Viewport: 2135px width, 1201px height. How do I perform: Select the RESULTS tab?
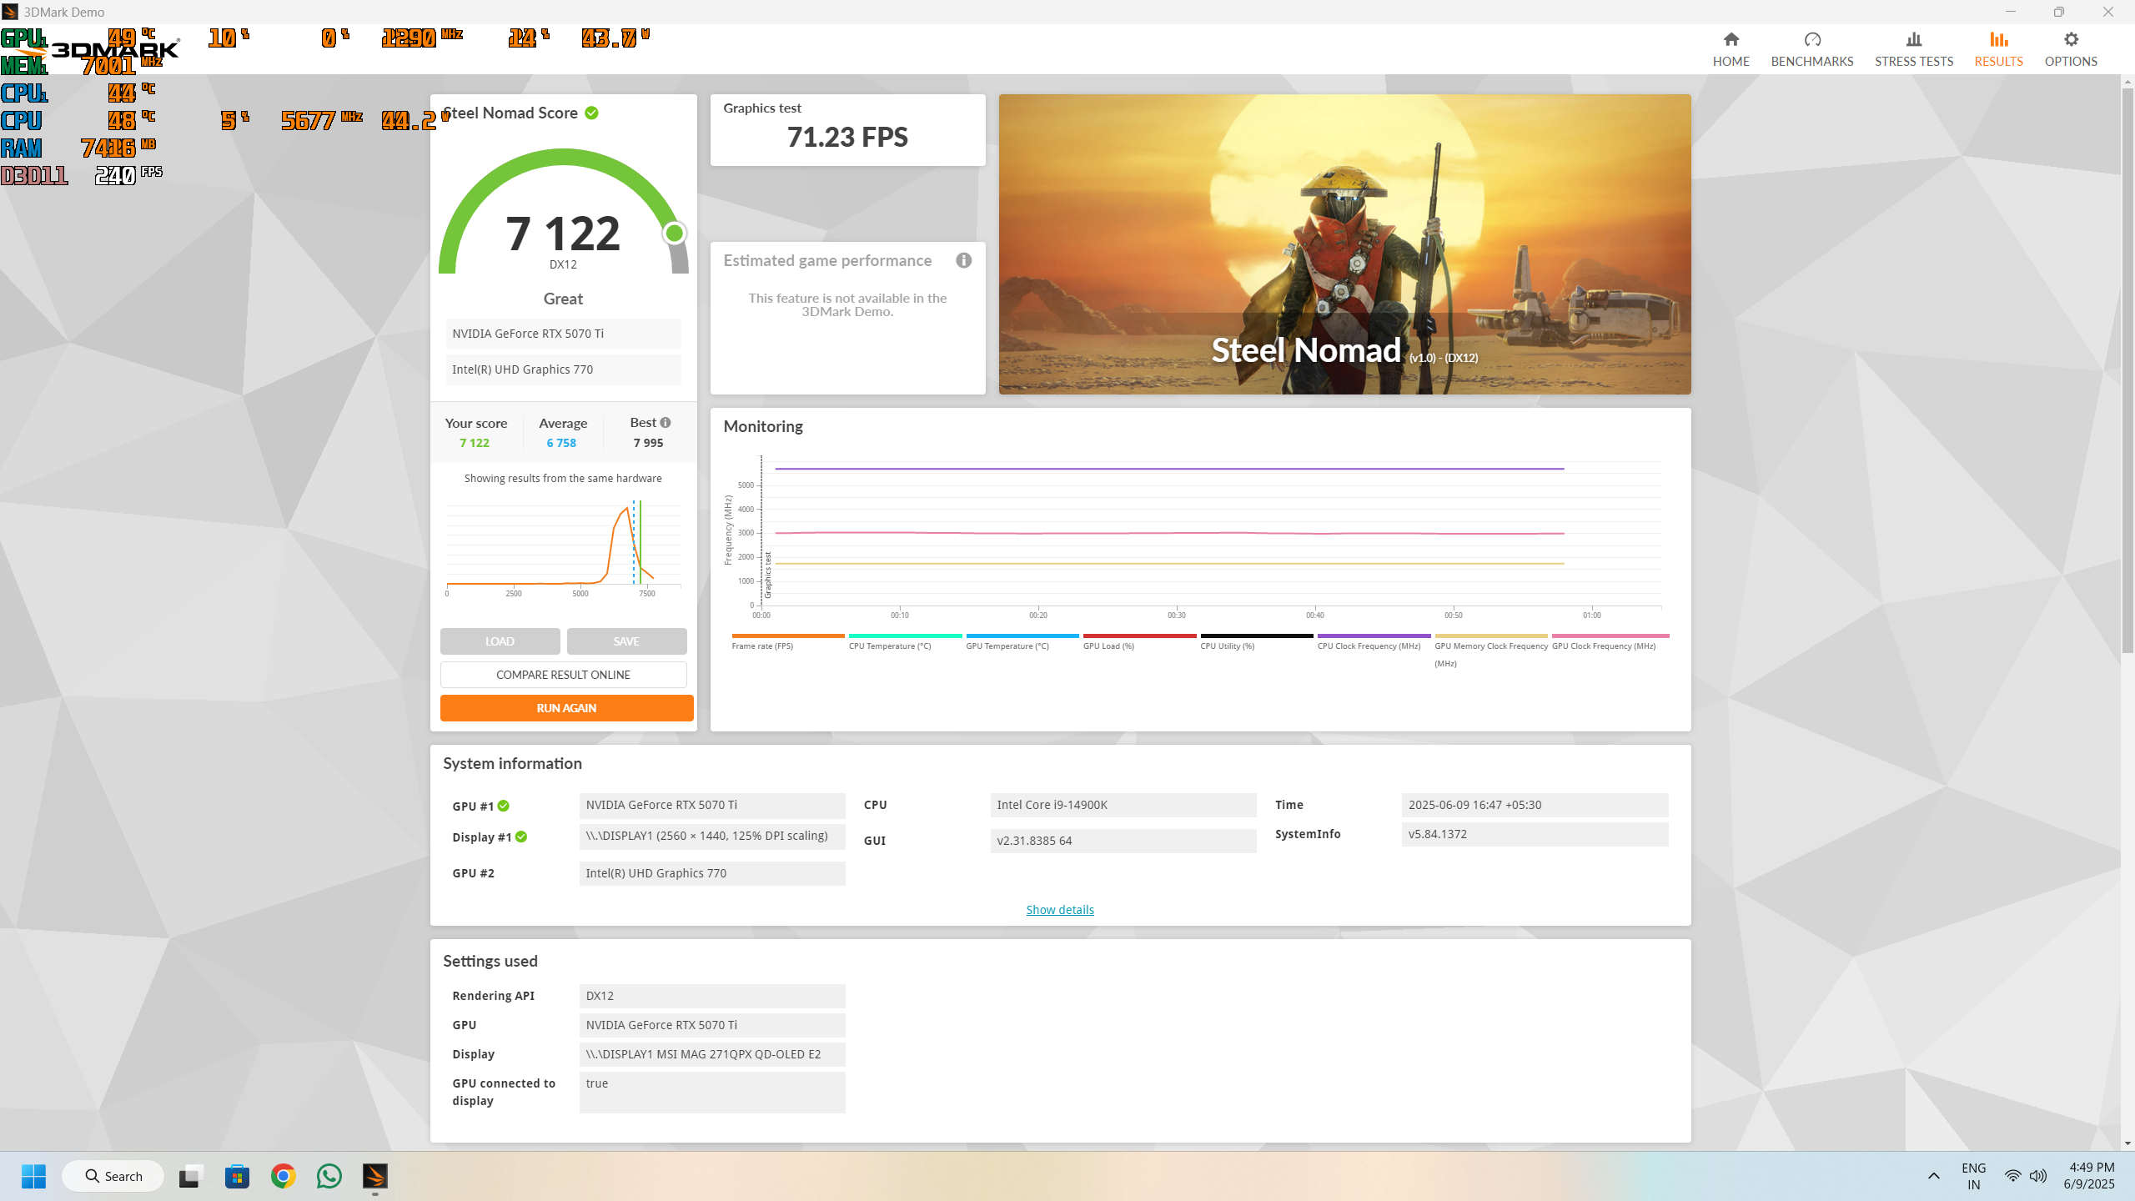(1998, 49)
